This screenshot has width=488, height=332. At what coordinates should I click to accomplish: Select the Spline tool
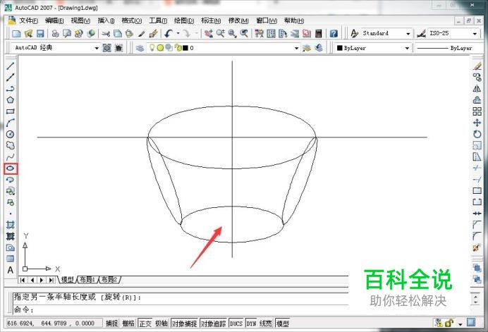[11, 157]
